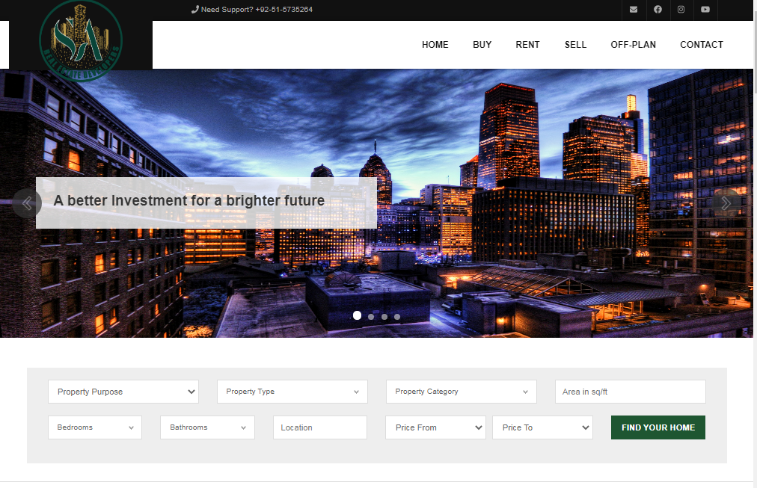Select the first carousel dot indicator
Image resolution: width=757 pixels, height=488 pixels.
click(x=357, y=316)
